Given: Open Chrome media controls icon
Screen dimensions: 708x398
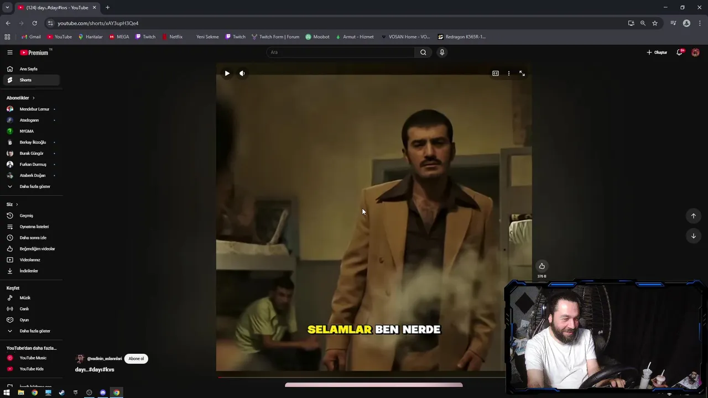Looking at the screenshot, I should 673,23.
